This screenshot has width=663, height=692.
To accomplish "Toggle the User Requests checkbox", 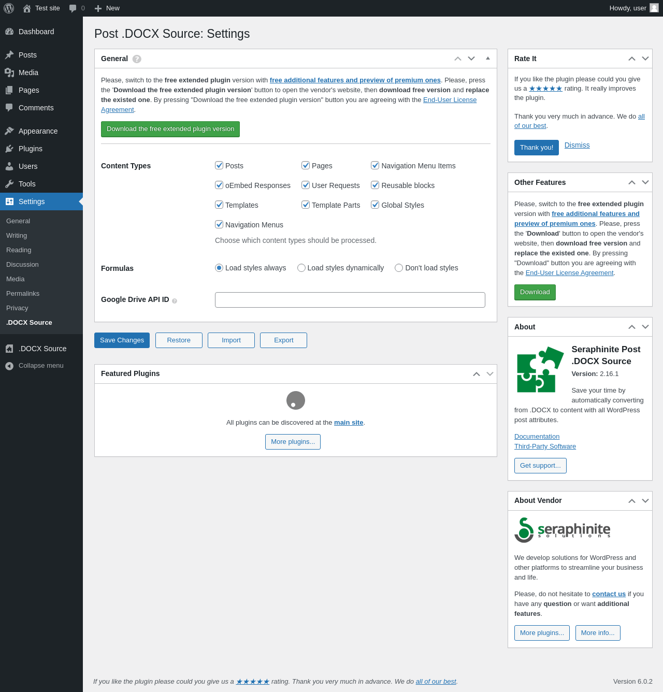I will 306,185.
